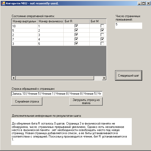Select virtual page cell 7

pyautogui.click(x=25, y=39)
